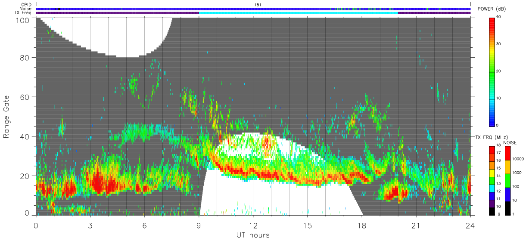Click the yellow 14-15 MHz swatch in the TX FRQ legend

492,173
